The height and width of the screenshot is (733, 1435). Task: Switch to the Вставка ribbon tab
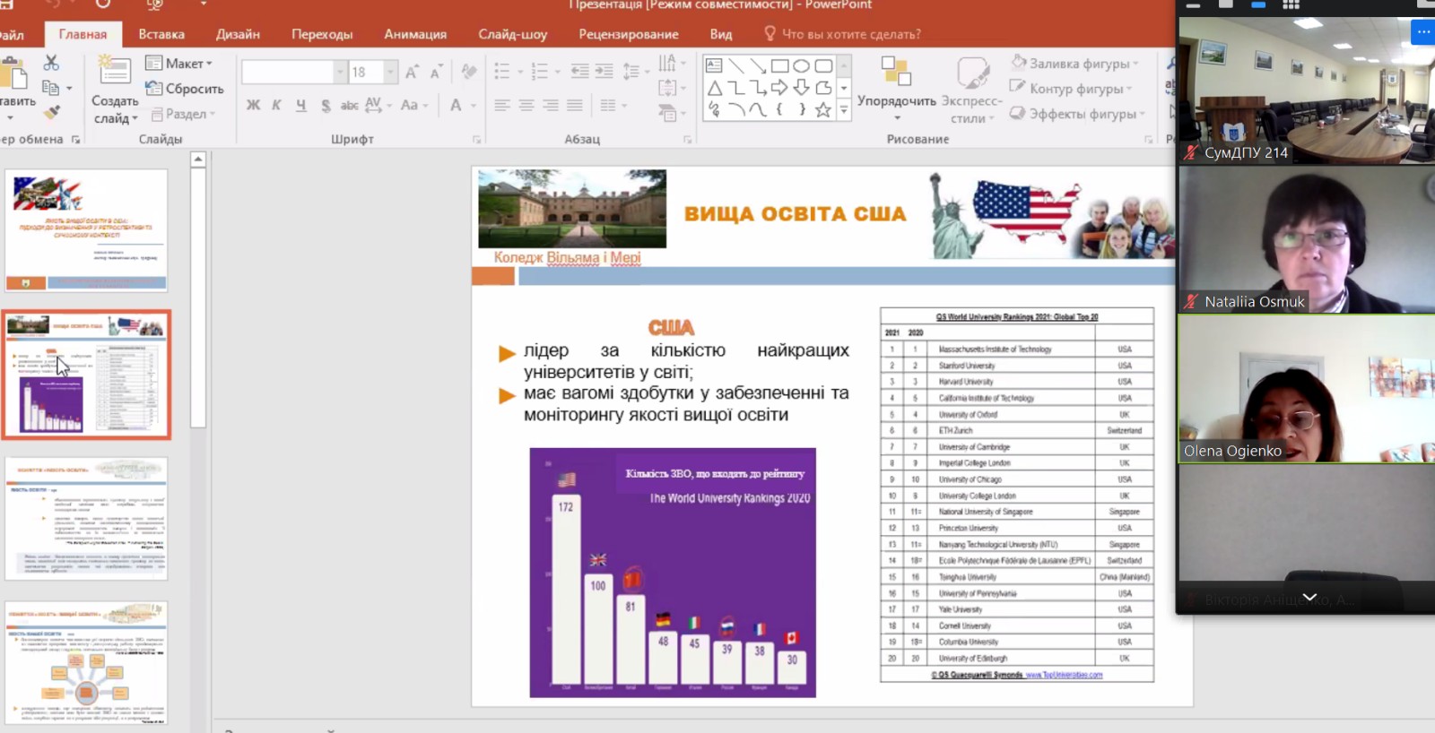pos(161,34)
